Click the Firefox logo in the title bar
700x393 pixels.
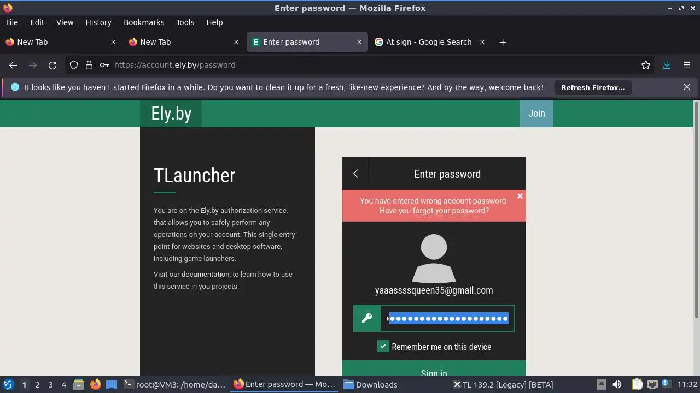click(8, 8)
